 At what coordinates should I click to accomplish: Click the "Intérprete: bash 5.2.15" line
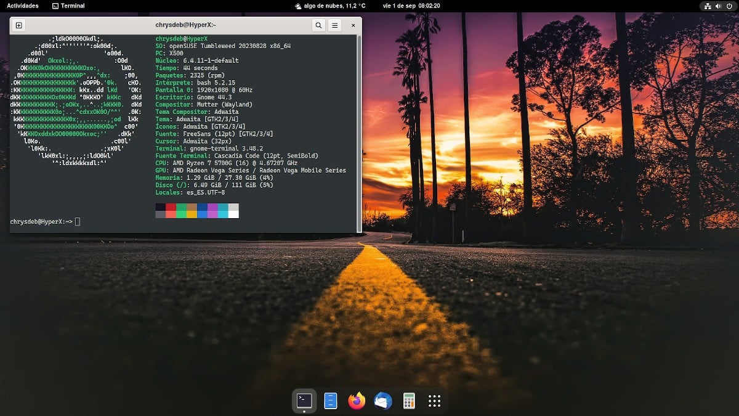coord(195,83)
